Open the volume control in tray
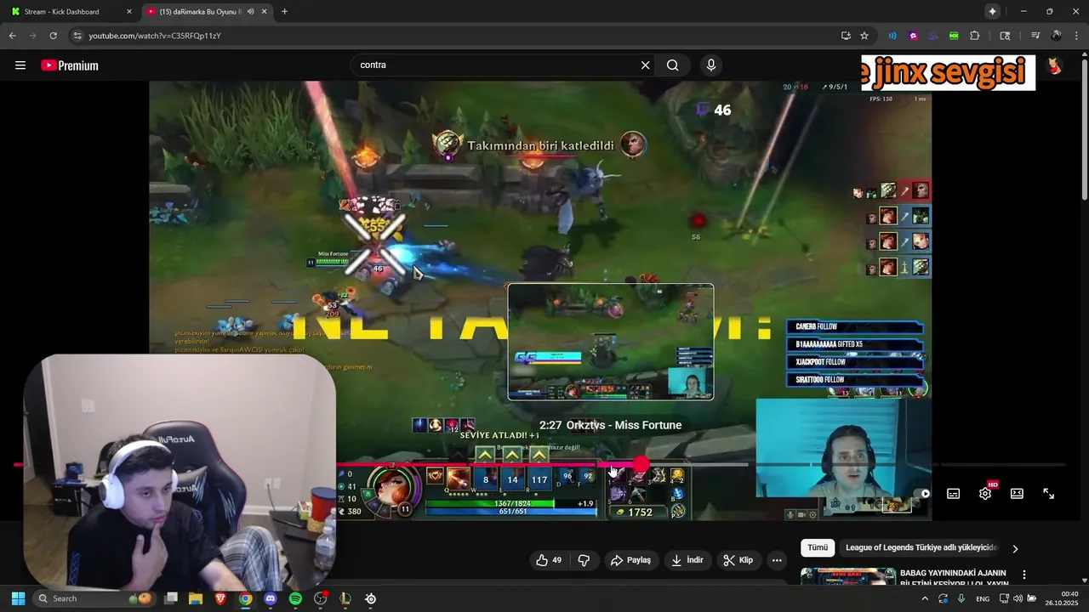1089x612 pixels. click(1018, 598)
